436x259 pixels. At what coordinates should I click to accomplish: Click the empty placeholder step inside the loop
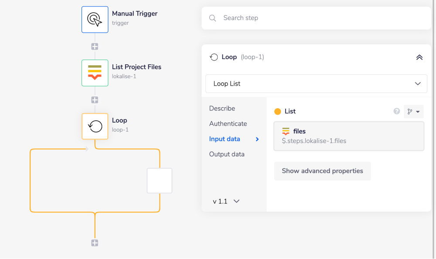point(160,181)
